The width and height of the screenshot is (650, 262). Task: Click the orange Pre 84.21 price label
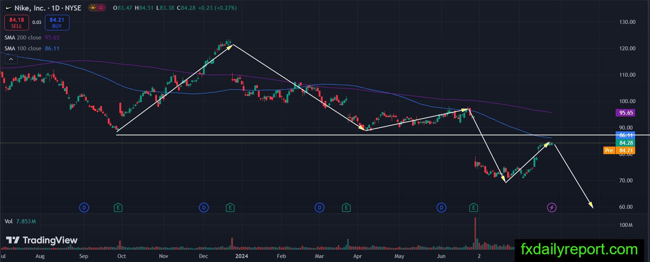pos(619,151)
